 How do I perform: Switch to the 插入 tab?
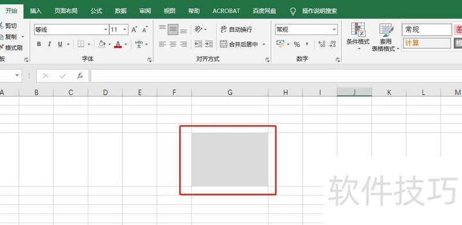coord(36,11)
